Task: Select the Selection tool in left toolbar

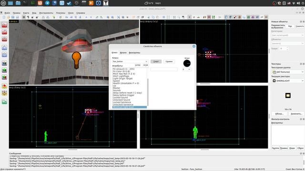Action: pyautogui.click(x=4, y=25)
